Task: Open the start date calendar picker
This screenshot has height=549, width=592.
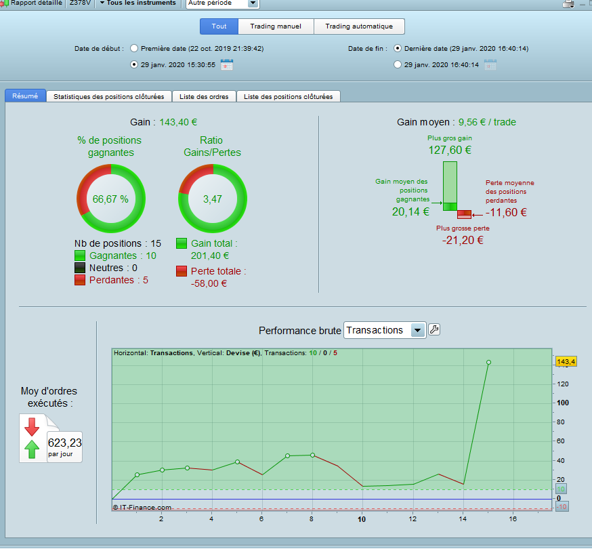Action: coord(226,64)
